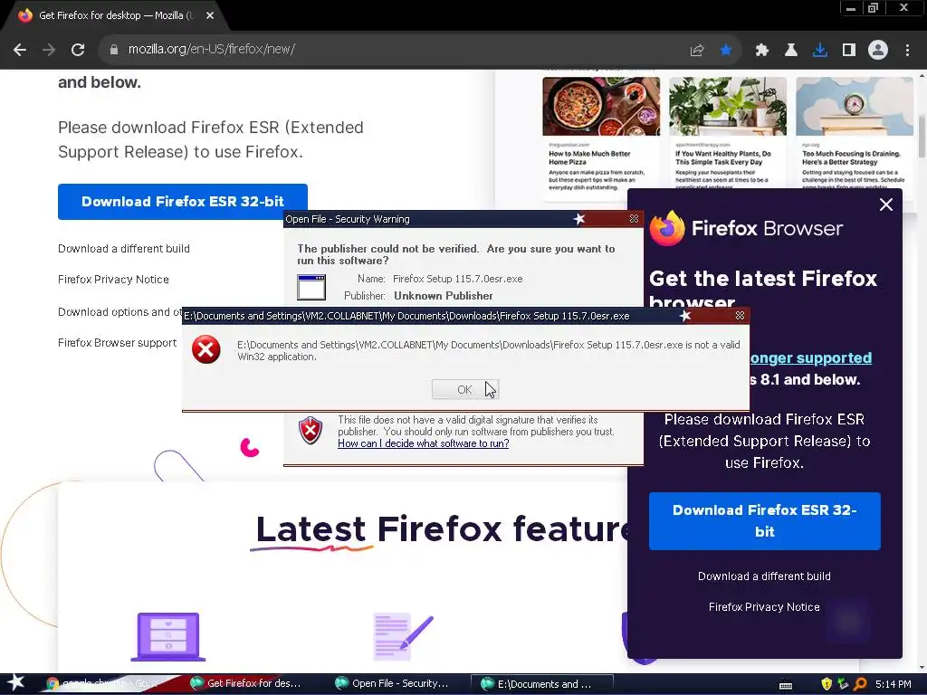Image resolution: width=927 pixels, height=695 pixels.
Task: Open Firefox Privacy Notice page link
Action: coord(113,280)
